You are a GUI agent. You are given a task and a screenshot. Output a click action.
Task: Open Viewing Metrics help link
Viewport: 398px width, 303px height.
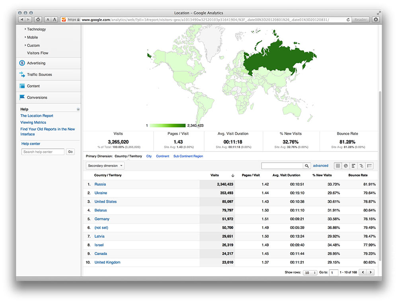pos(33,122)
